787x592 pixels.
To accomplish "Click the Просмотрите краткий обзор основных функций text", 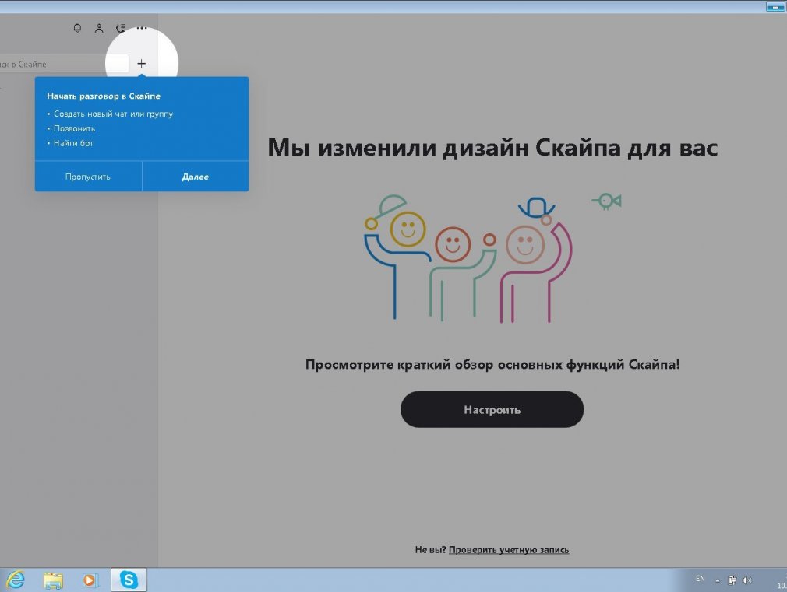I will [492, 364].
